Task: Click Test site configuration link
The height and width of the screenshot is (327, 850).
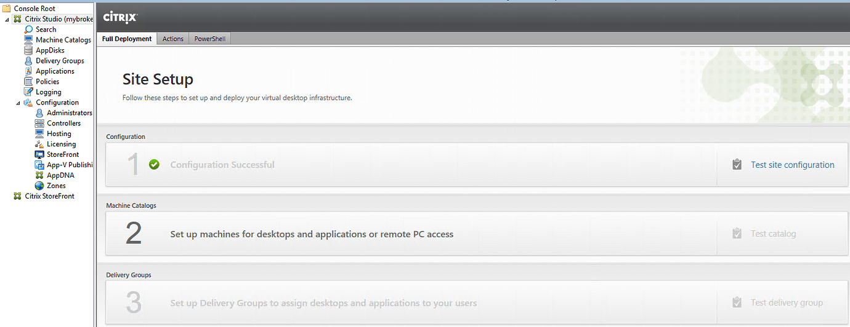Action: [x=792, y=165]
